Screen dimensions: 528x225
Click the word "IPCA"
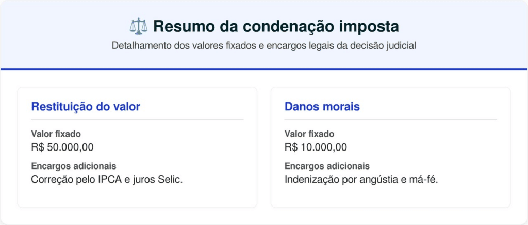click(109, 180)
